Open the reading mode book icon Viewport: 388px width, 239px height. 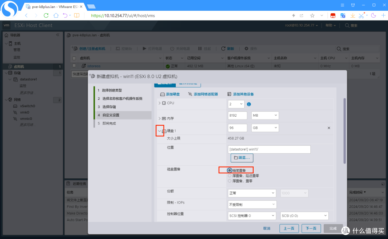77,15
